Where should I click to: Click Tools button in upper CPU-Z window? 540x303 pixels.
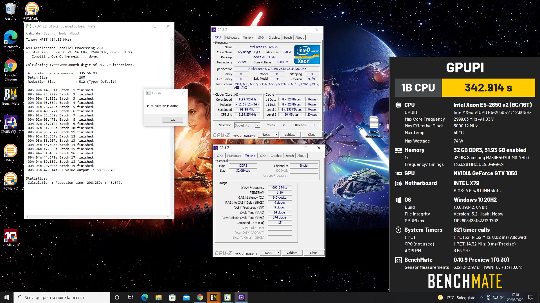coord(266,135)
